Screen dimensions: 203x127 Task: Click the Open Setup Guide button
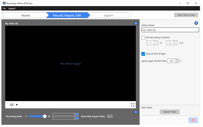click(186, 15)
